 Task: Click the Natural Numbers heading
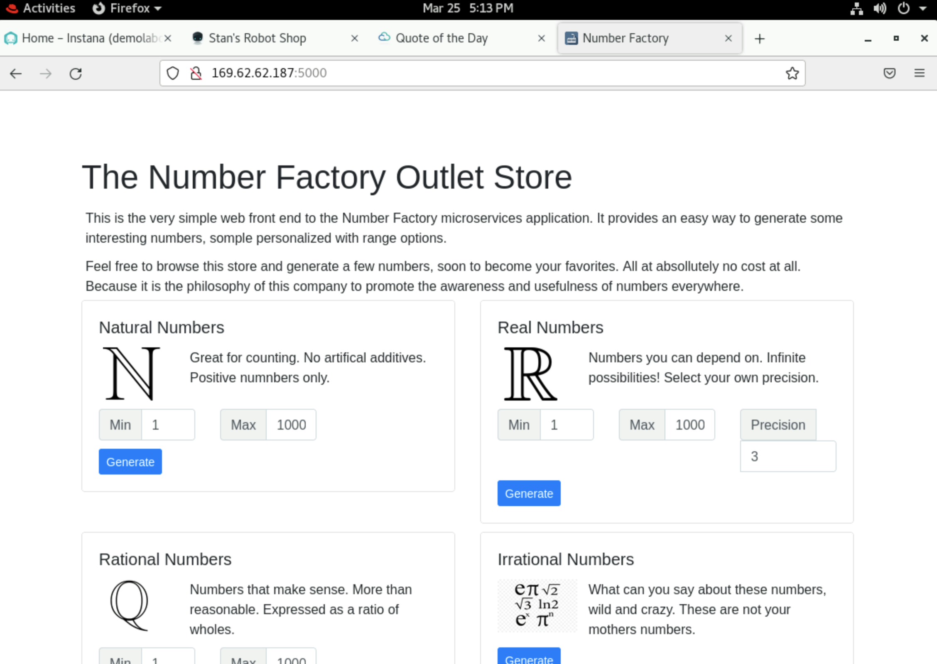[162, 327]
